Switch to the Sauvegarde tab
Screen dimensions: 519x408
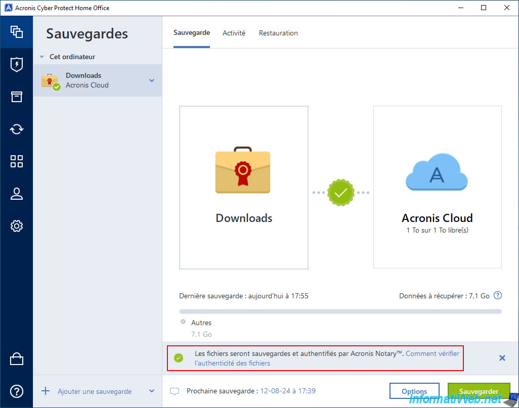(192, 33)
